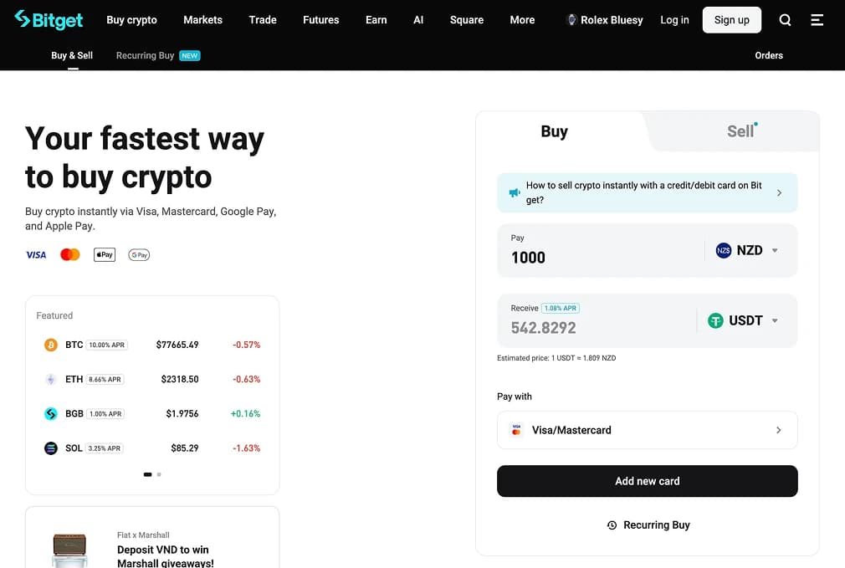Expand Visa/Mastercard payment method selector
This screenshot has width=845, height=568.
click(647, 430)
